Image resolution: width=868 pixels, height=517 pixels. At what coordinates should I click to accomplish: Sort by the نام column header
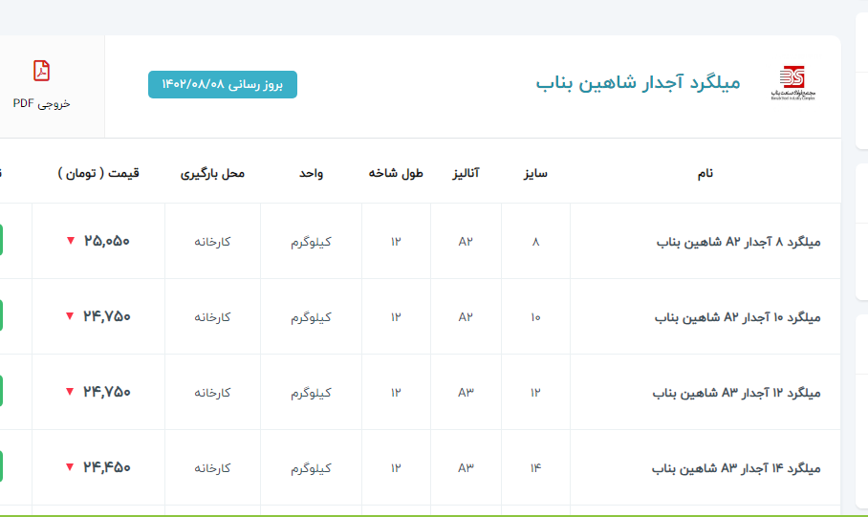(x=705, y=173)
